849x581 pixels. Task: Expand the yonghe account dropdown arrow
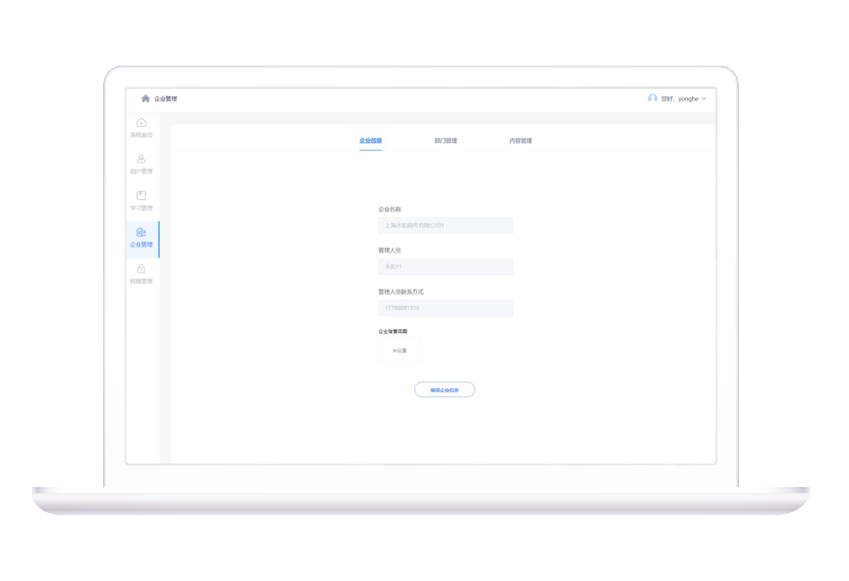click(x=704, y=99)
